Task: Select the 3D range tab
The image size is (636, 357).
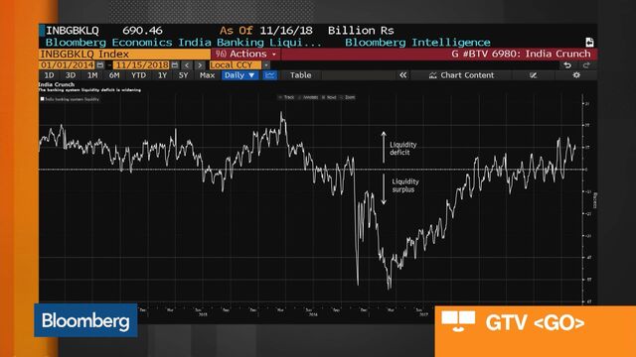Action: click(x=71, y=75)
